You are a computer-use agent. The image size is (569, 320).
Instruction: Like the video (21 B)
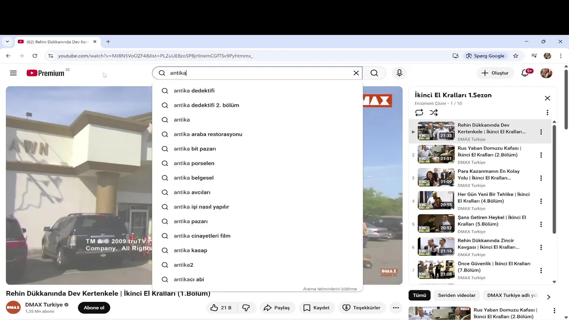(x=221, y=308)
